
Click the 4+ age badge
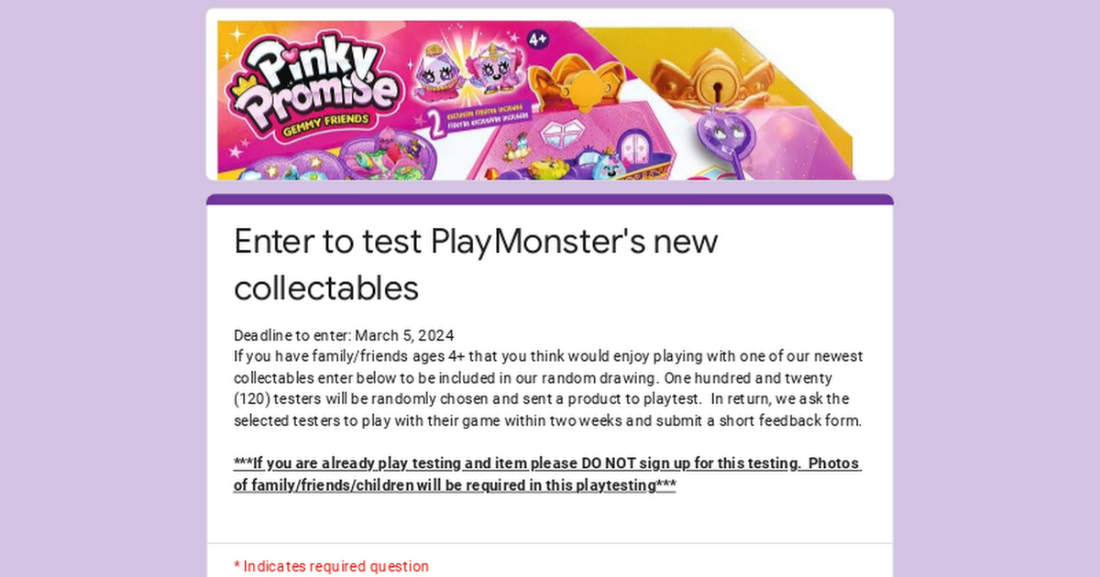pos(537,39)
